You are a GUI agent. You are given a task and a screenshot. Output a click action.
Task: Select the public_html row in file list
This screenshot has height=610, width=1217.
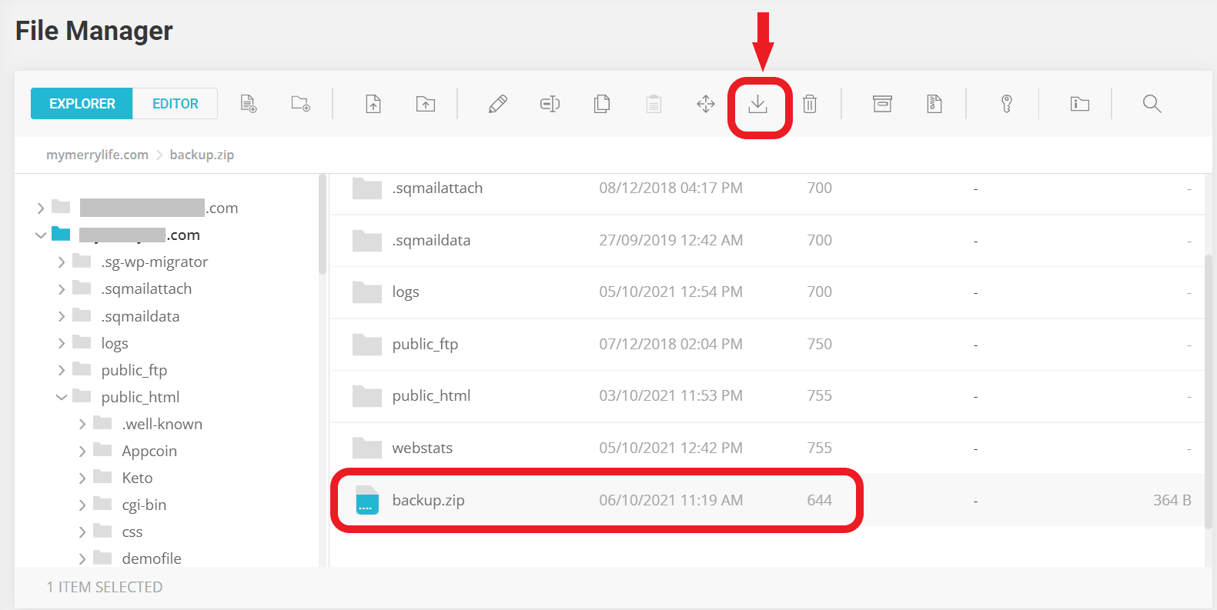767,396
